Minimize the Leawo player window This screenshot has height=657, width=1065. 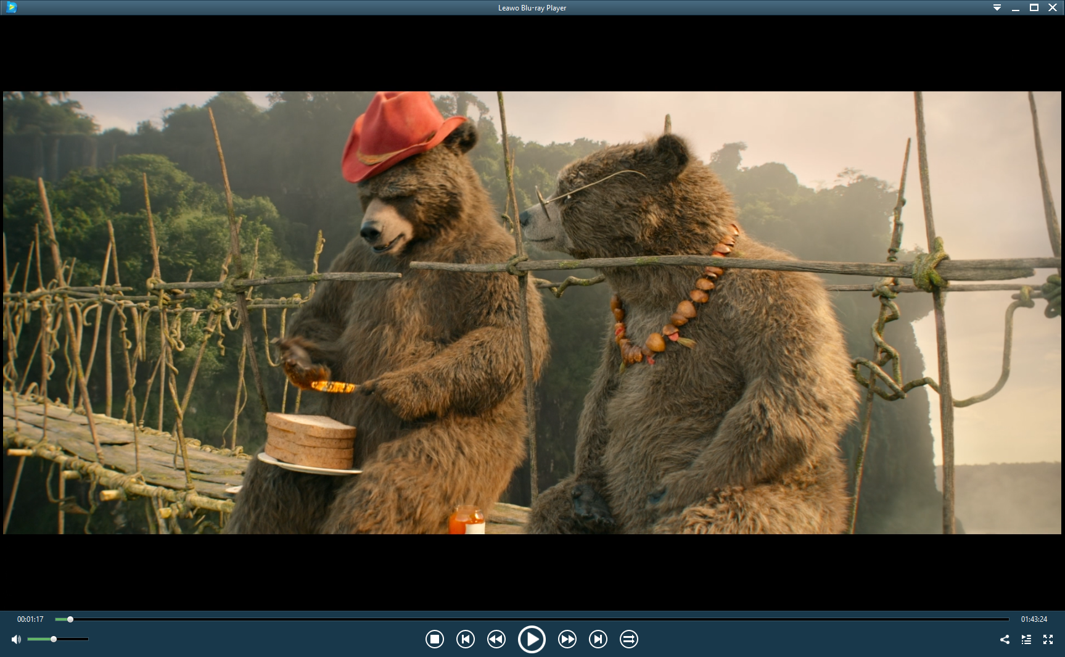click(x=1016, y=8)
